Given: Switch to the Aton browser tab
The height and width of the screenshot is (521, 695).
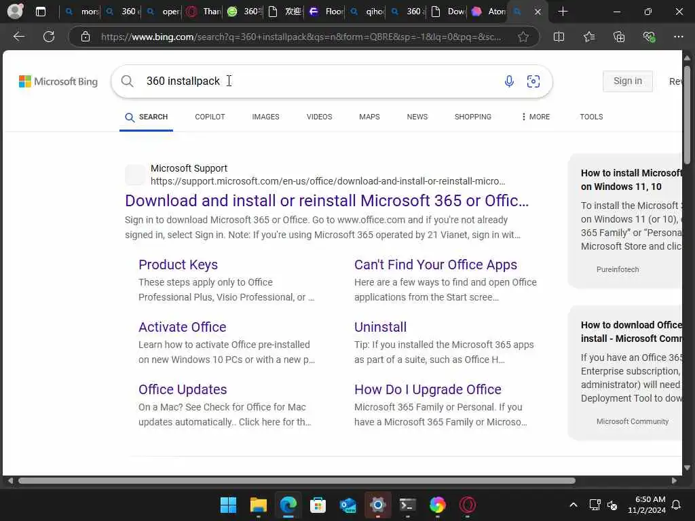Looking at the screenshot, I should pos(489,12).
